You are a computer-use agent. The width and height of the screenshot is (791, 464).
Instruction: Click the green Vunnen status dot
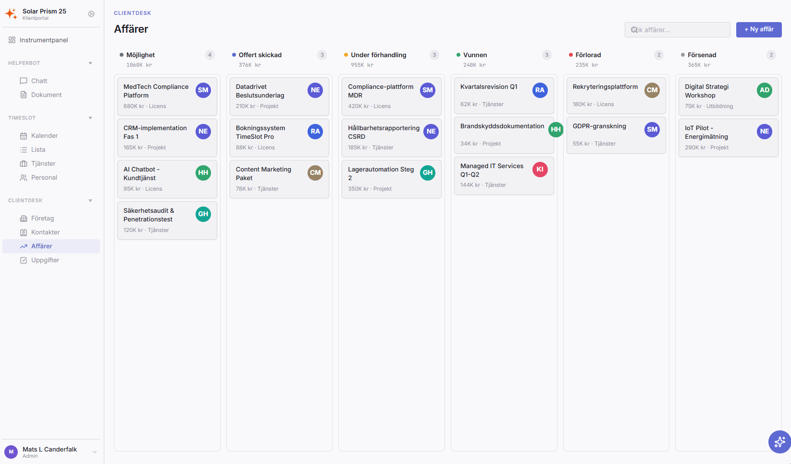(458, 55)
